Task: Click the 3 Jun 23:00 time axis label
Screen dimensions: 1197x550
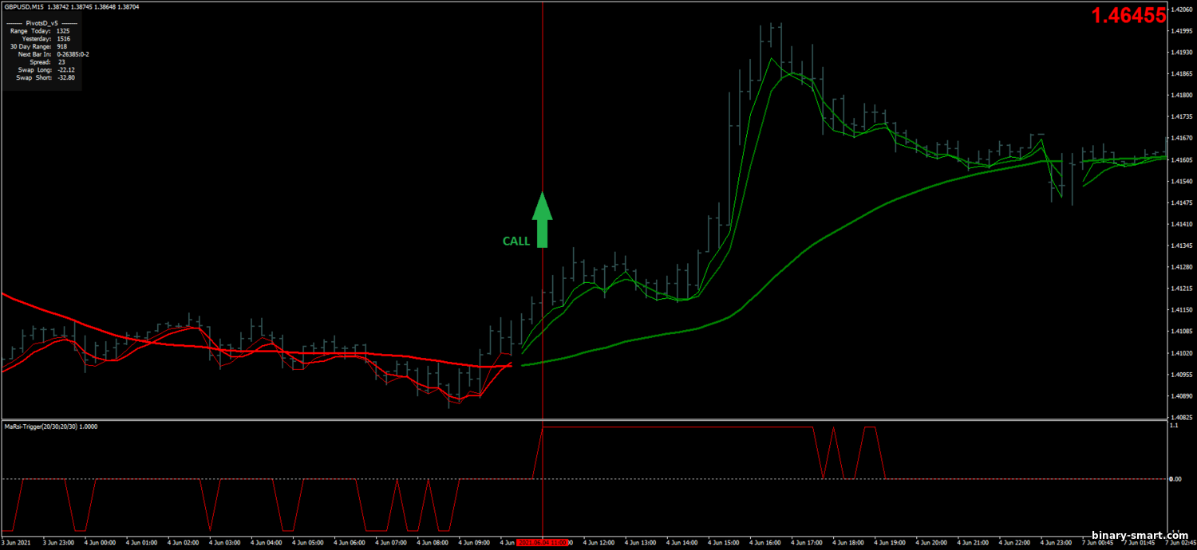Action: coord(58,543)
